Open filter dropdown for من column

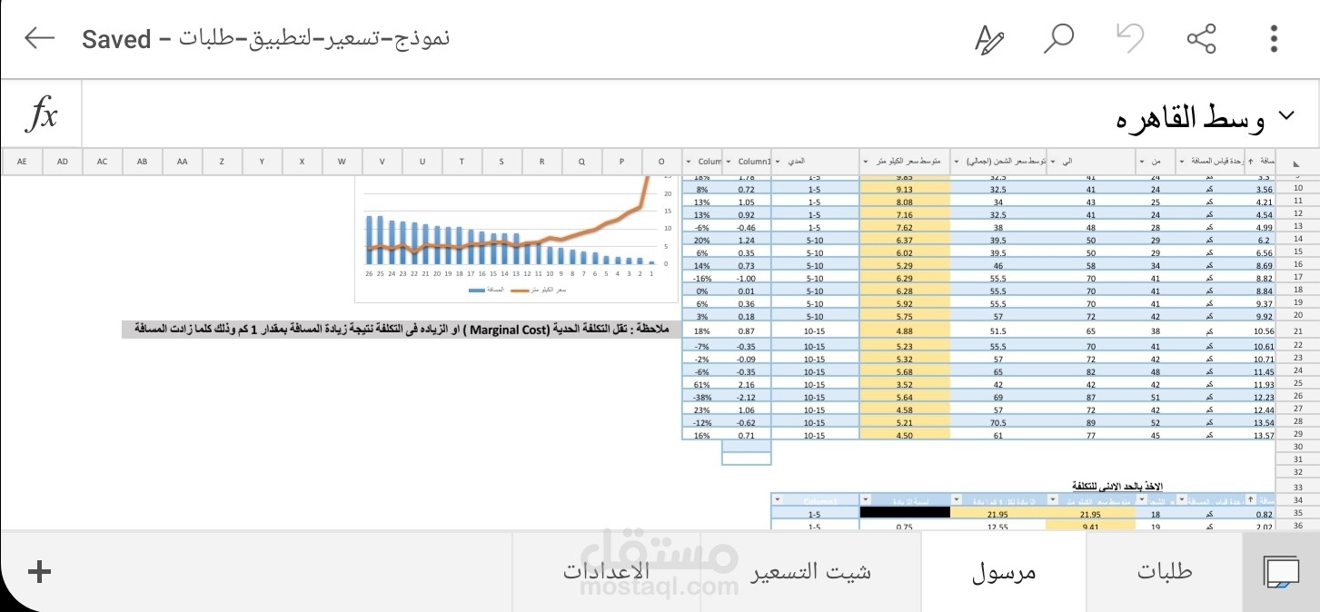(x=1141, y=161)
